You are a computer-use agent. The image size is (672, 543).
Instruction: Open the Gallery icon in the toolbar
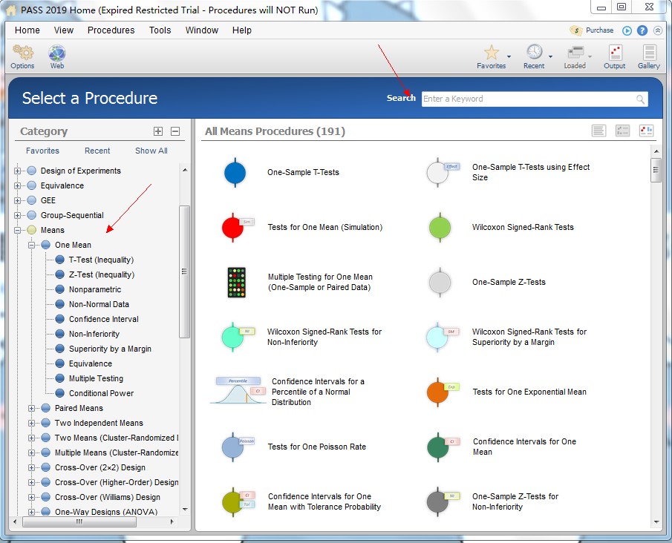[648, 54]
